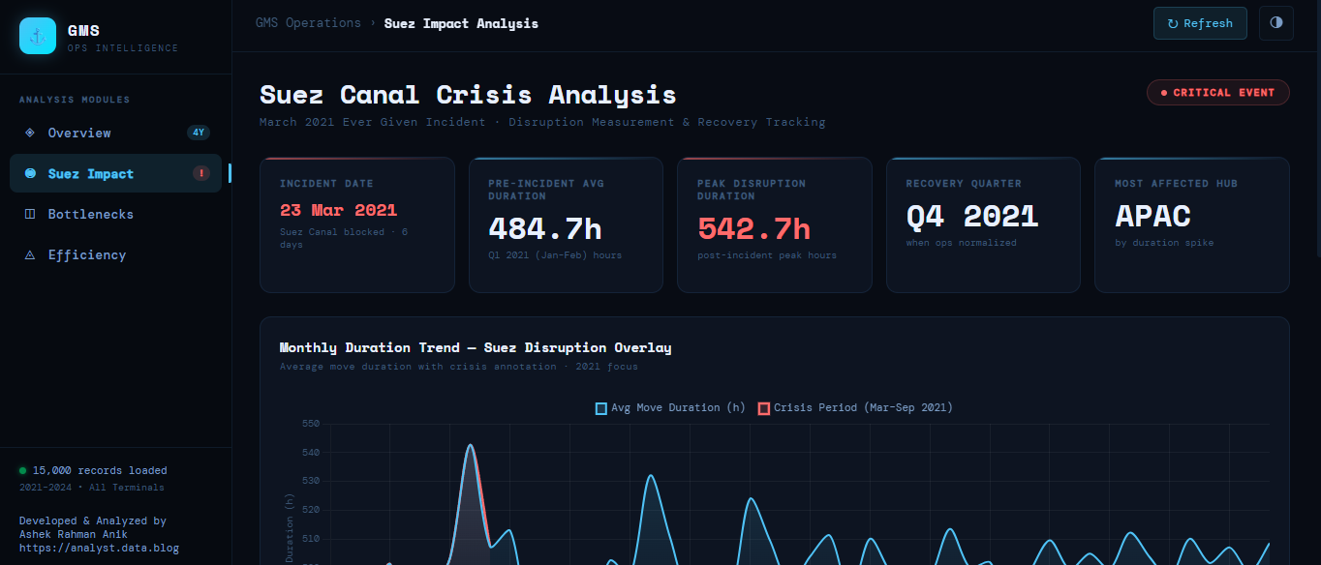The image size is (1321, 565).
Task: Click the Crisis Period red color swatch
Action: coord(764,408)
